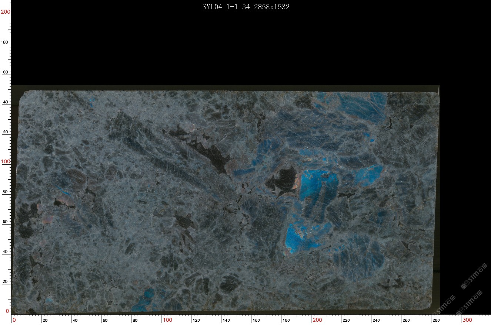The height and width of the screenshot is (325, 491).
Task: Select the 280 label on the horizontal ruler
Action: 437,320
